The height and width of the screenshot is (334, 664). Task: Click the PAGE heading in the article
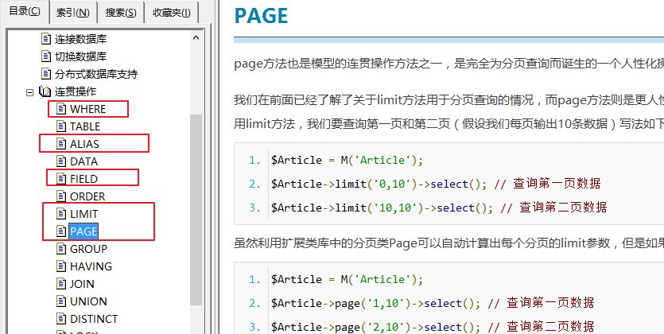click(x=261, y=16)
